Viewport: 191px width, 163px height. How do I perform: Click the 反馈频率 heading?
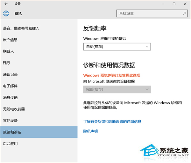coord(95,28)
